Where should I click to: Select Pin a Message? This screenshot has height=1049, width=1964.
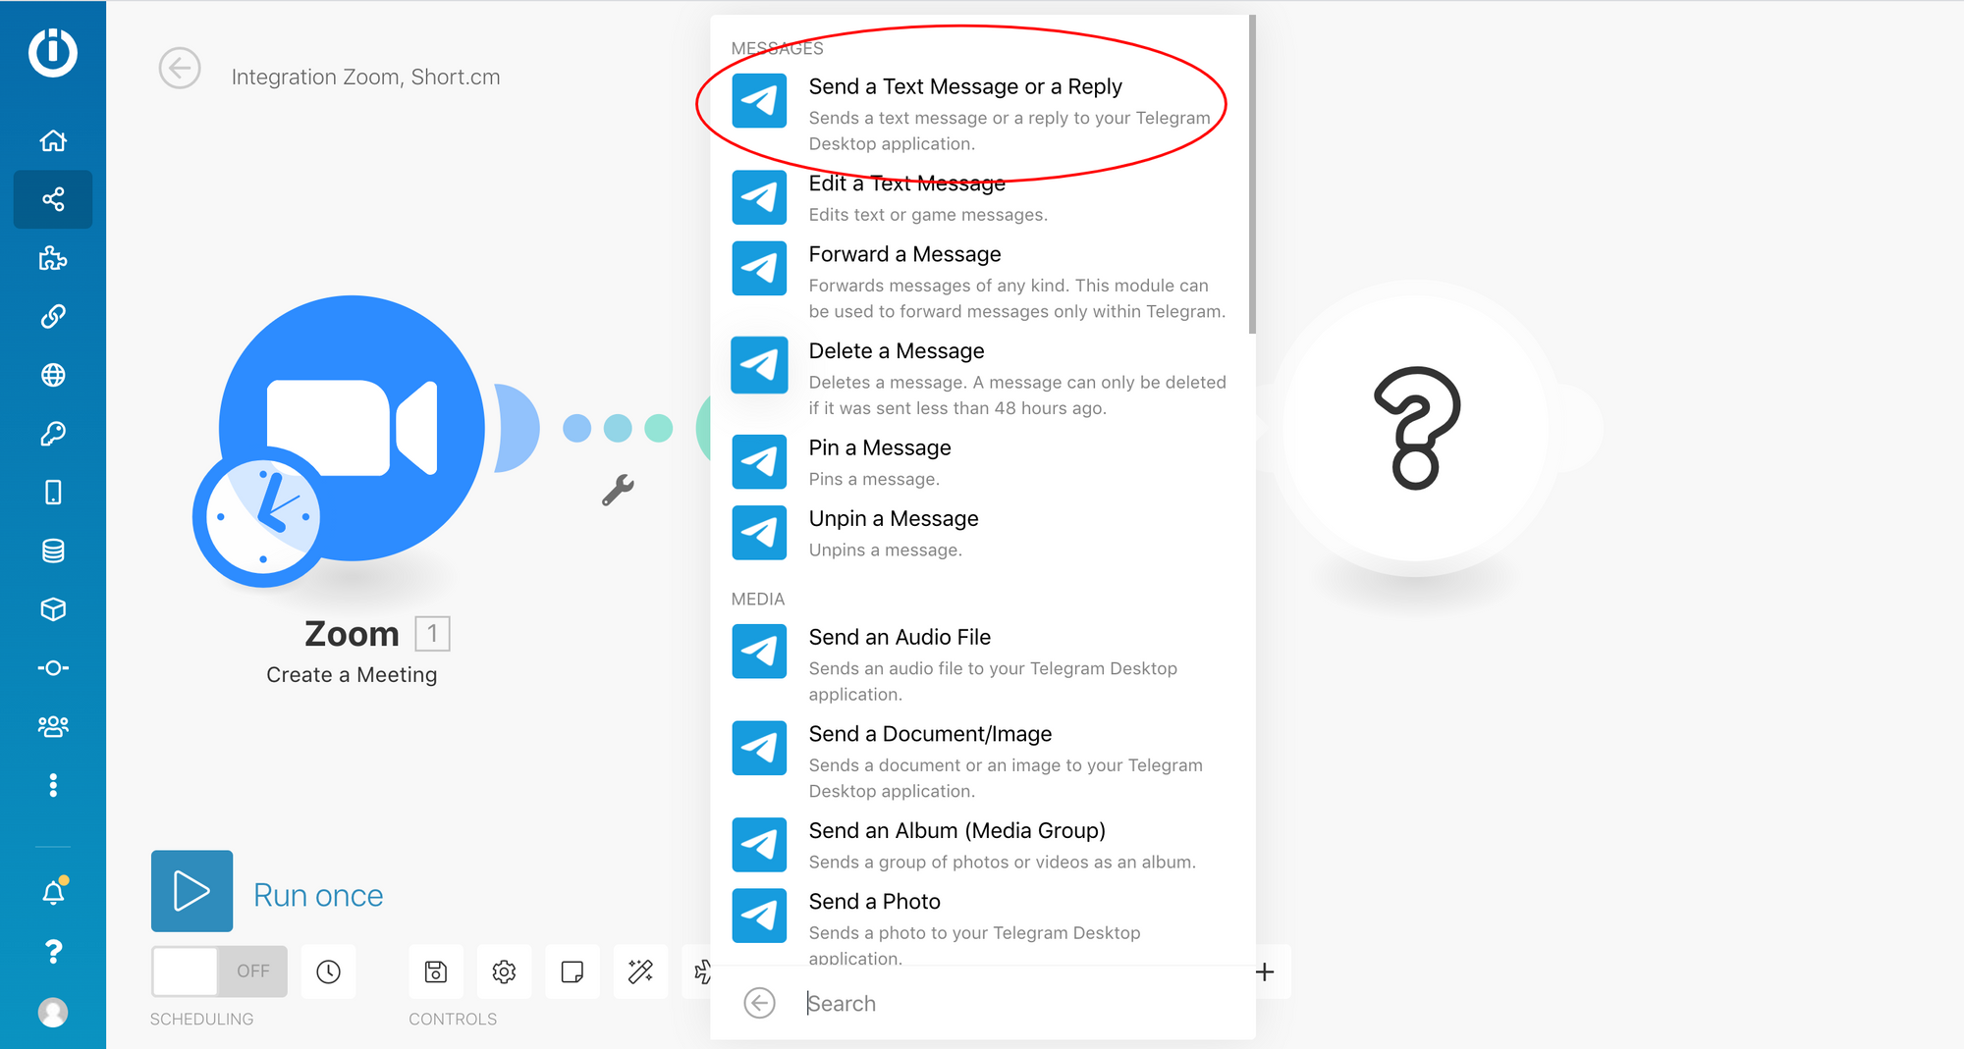pyautogui.click(x=980, y=462)
